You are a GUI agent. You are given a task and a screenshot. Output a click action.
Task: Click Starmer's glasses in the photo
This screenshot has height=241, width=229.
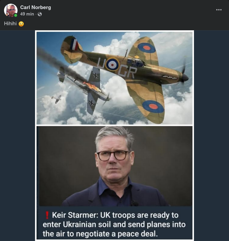[113, 156]
